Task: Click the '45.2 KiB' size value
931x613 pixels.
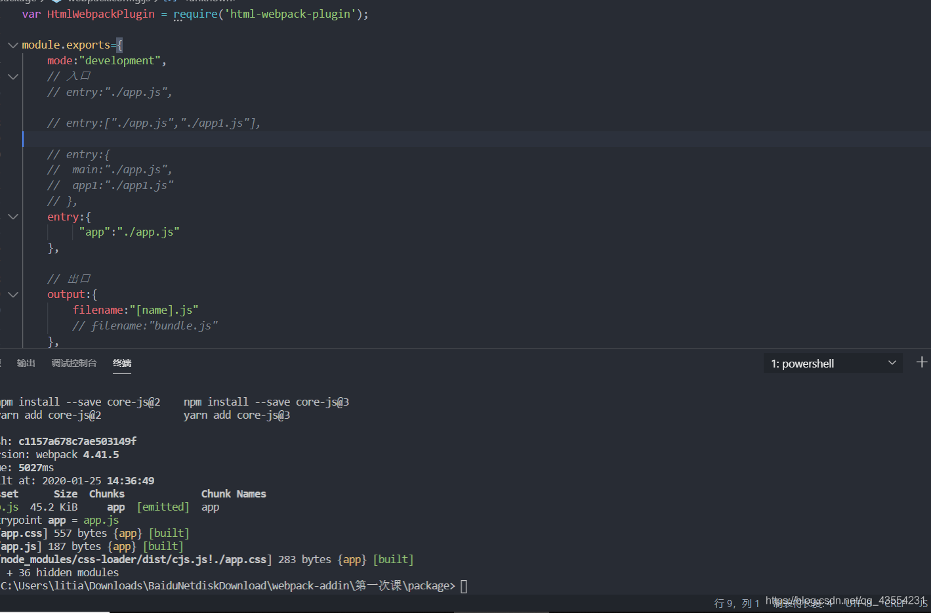Action: pyautogui.click(x=54, y=507)
